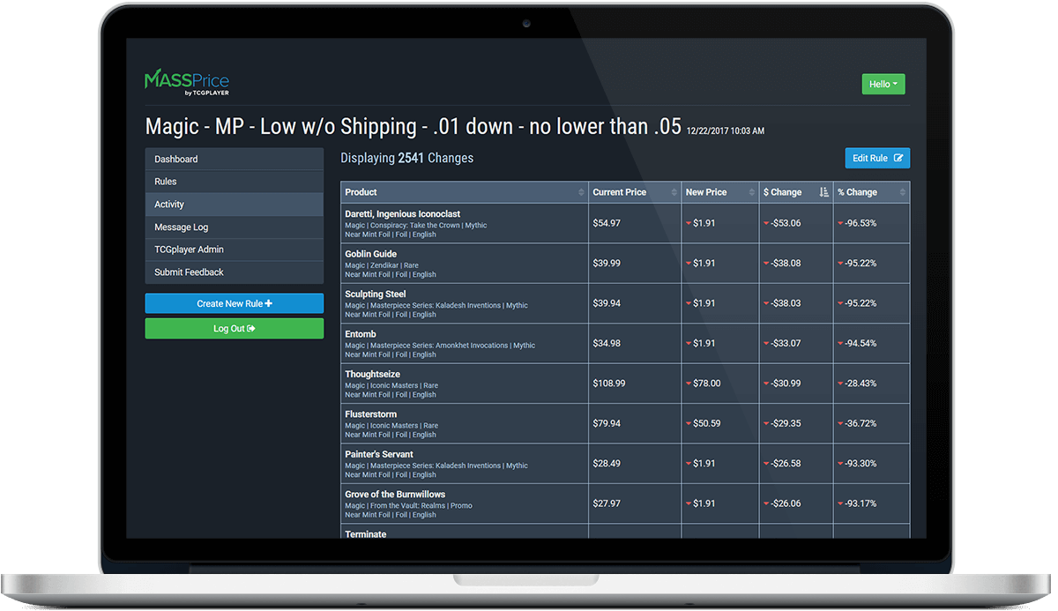Viewport: 1058px width, 611px height.
Task: Click the rule title heading
Action: point(414,126)
